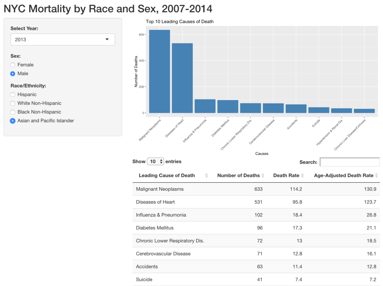
Task: Click the 96 deaths cell
Action: tap(260, 228)
